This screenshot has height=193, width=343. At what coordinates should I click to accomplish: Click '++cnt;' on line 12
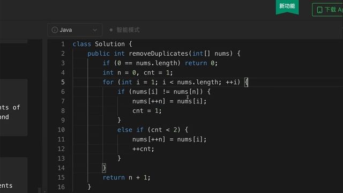click(143, 149)
